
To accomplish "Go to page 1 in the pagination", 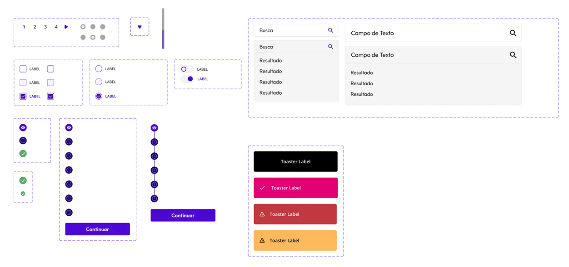I will tap(24, 27).
